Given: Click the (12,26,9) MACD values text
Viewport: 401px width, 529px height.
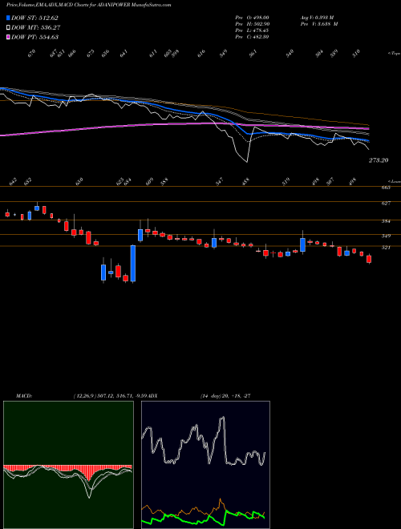Looking at the screenshot, I should (110, 396).
